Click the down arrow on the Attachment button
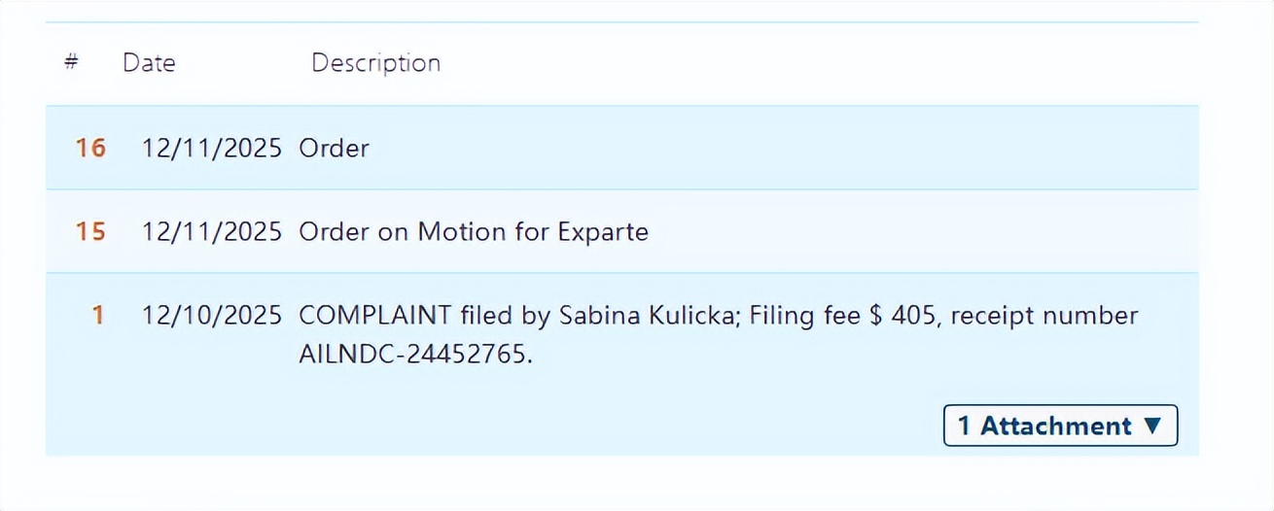Image resolution: width=1274 pixels, height=511 pixels. [1153, 426]
